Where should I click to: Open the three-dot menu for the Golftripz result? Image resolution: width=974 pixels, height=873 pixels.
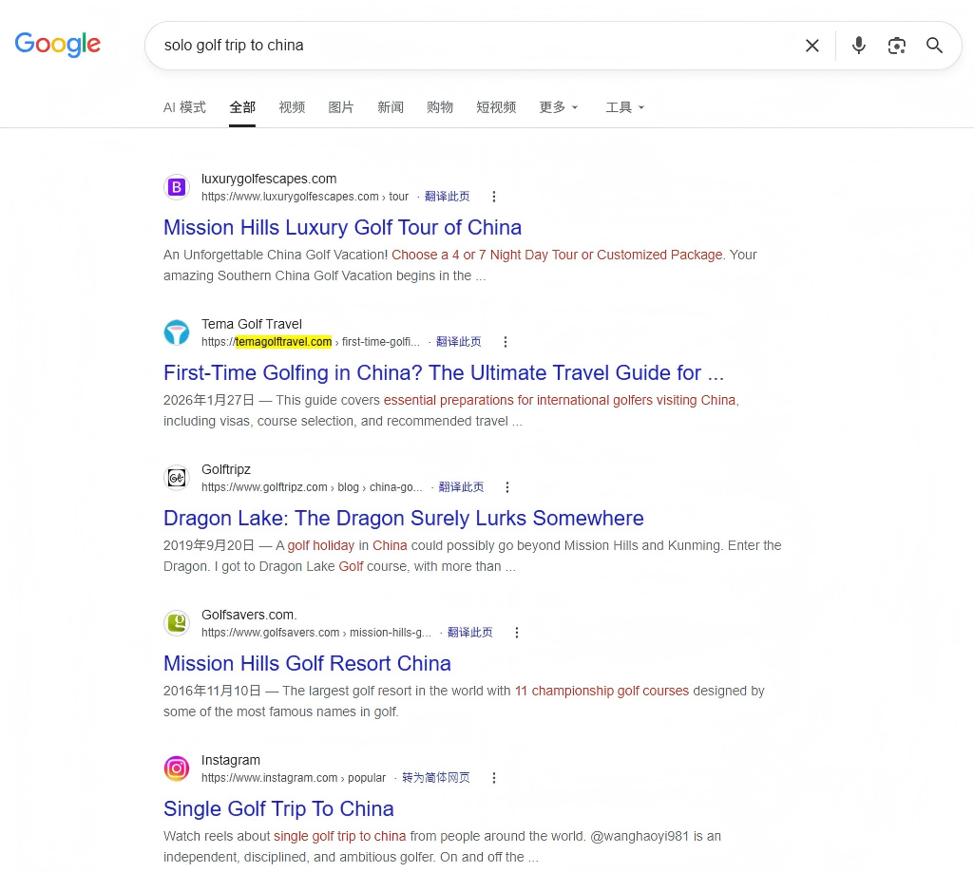coord(507,487)
